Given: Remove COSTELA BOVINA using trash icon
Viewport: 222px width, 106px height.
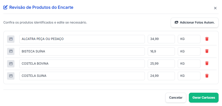Looking at the screenshot, I should click(207, 63).
